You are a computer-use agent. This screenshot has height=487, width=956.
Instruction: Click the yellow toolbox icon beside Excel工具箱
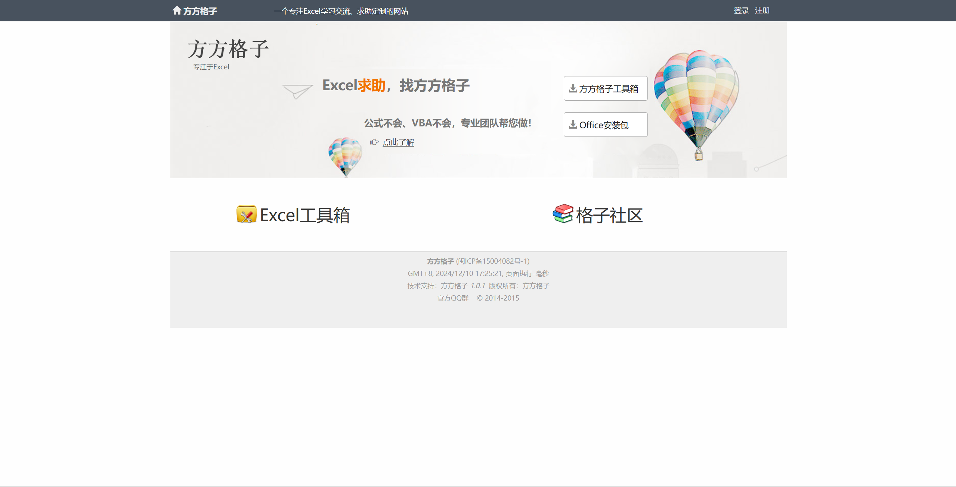click(x=247, y=214)
